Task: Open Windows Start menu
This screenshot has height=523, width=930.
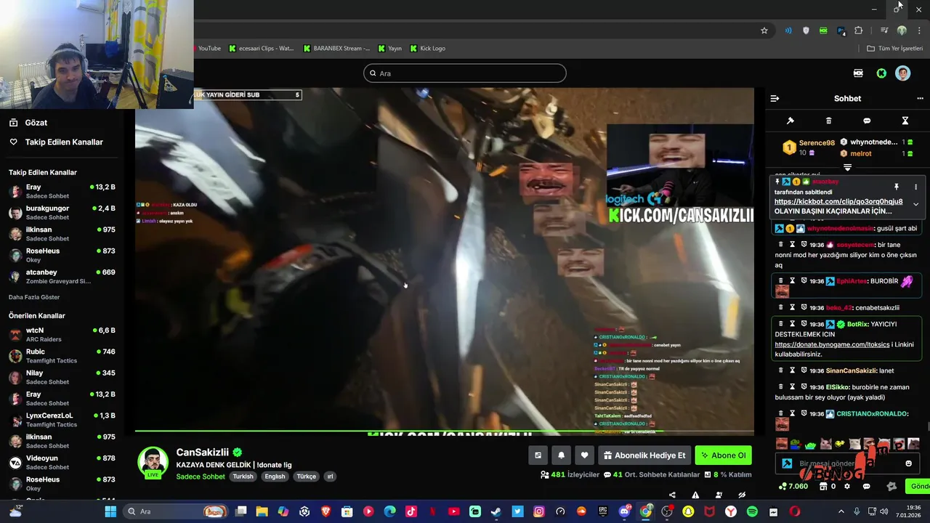Action: point(110,511)
